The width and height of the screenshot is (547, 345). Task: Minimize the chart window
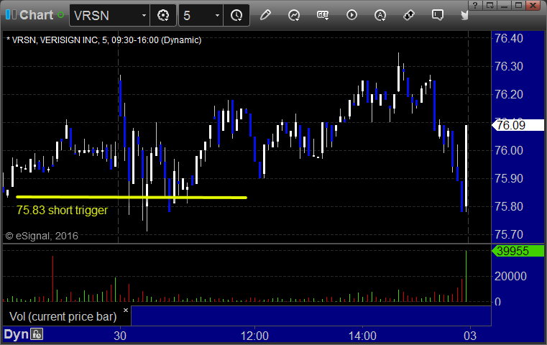tap(505, 5)
